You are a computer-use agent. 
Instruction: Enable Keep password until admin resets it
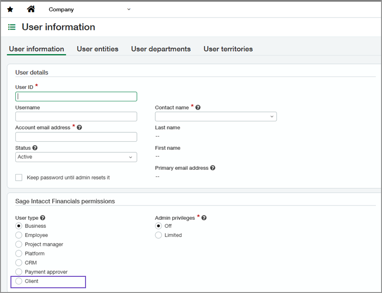coord(19,177)
